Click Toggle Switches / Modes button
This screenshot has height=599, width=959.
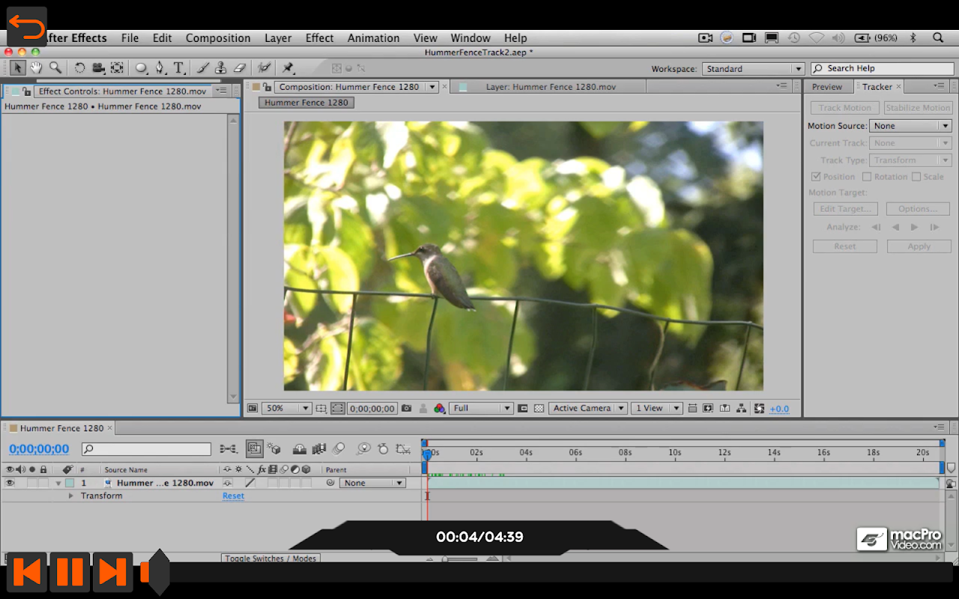click(x=271, y=559)
